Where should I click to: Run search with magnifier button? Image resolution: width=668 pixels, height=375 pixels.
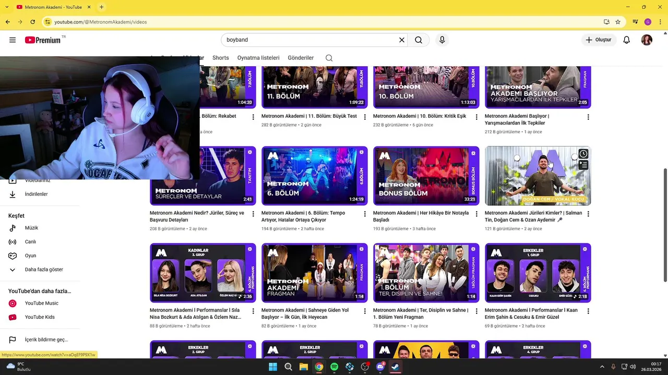point(419,40)
